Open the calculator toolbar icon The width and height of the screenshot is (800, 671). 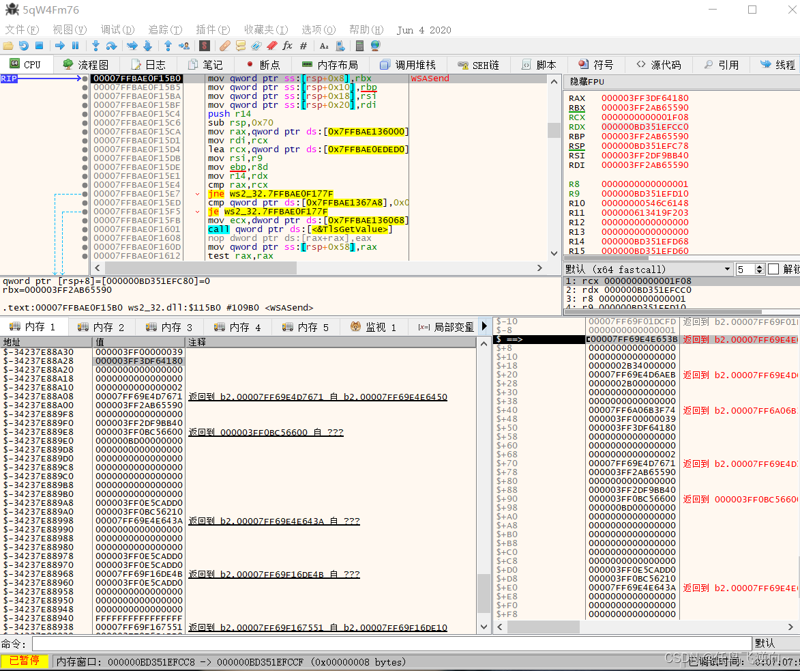click(359, 46)
